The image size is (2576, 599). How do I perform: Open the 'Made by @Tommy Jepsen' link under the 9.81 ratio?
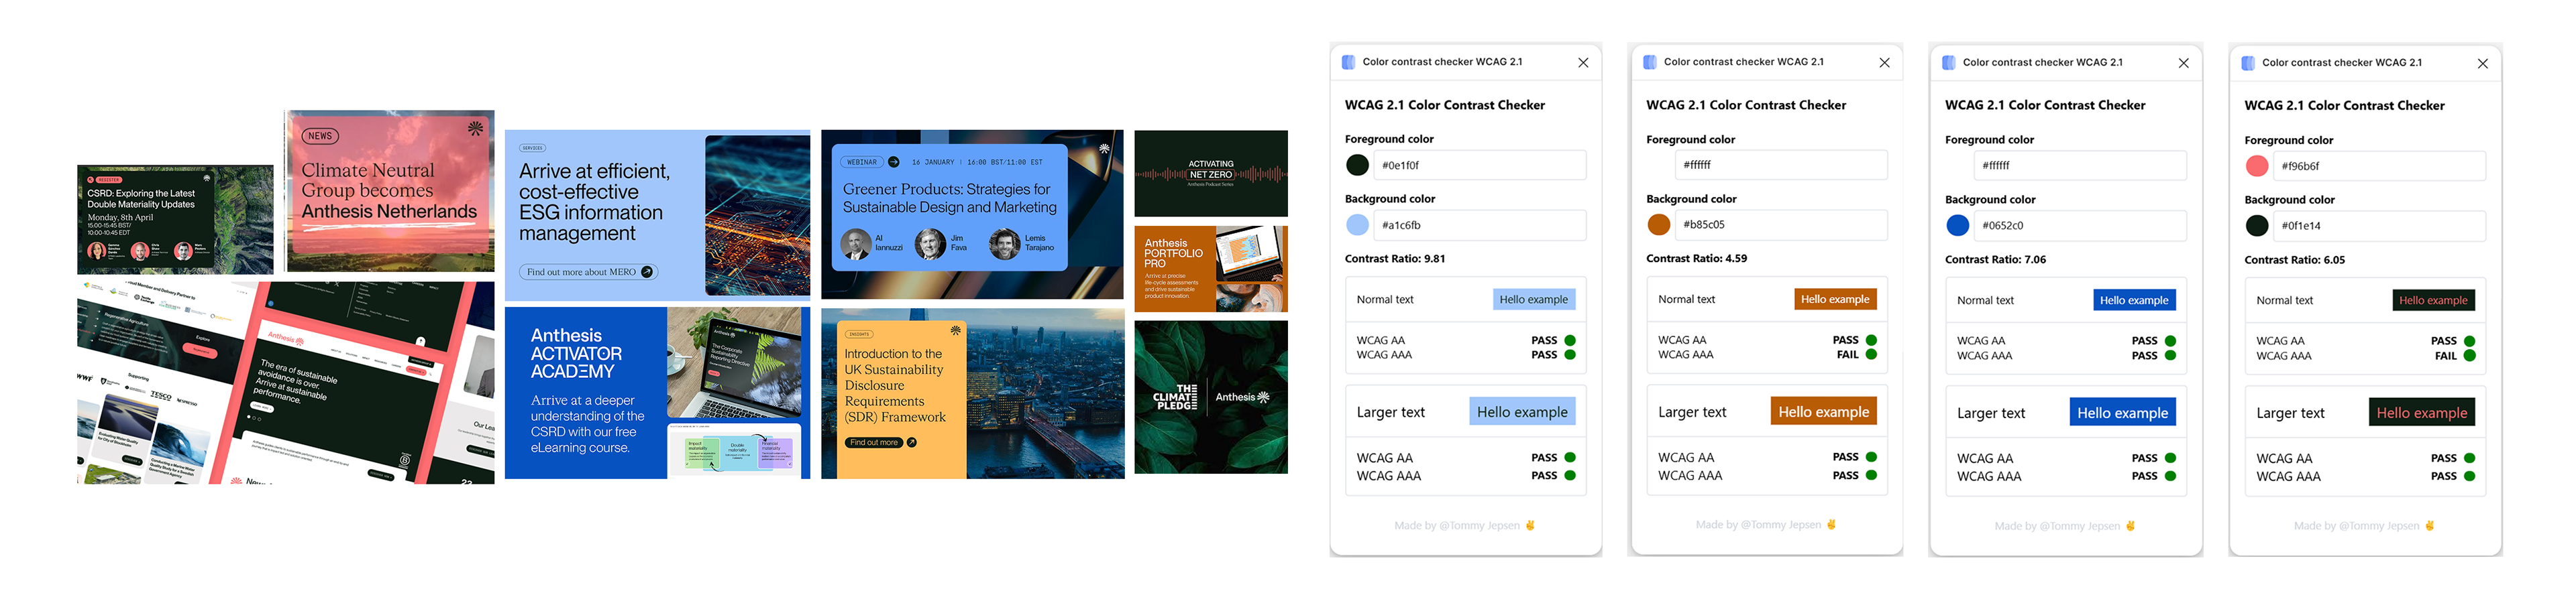click(x=1465, y=525)
